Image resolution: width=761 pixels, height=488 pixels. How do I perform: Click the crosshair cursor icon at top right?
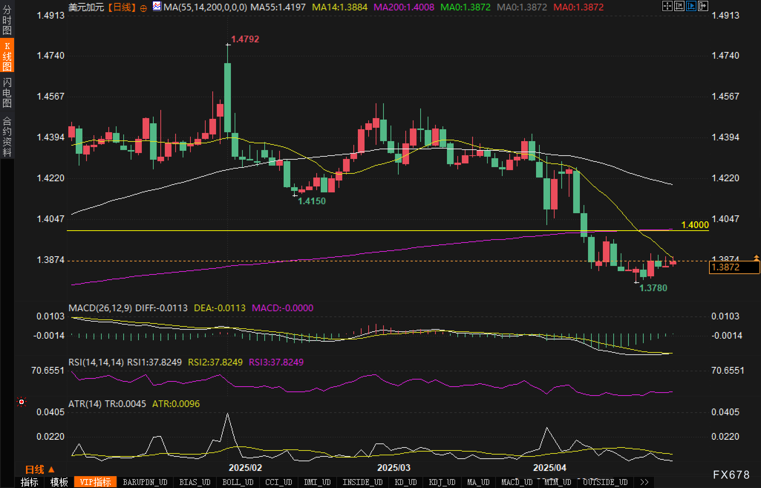[667, 6]
